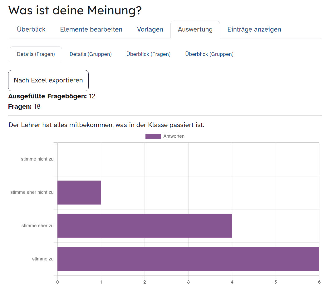Switch to Elemente bearbeiten tab

[91, 29]
